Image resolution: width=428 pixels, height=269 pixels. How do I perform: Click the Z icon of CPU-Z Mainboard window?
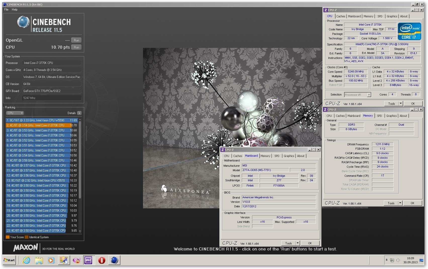tap(222, 150)
